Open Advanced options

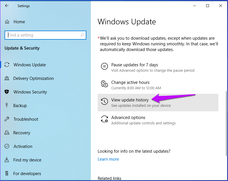158,120
